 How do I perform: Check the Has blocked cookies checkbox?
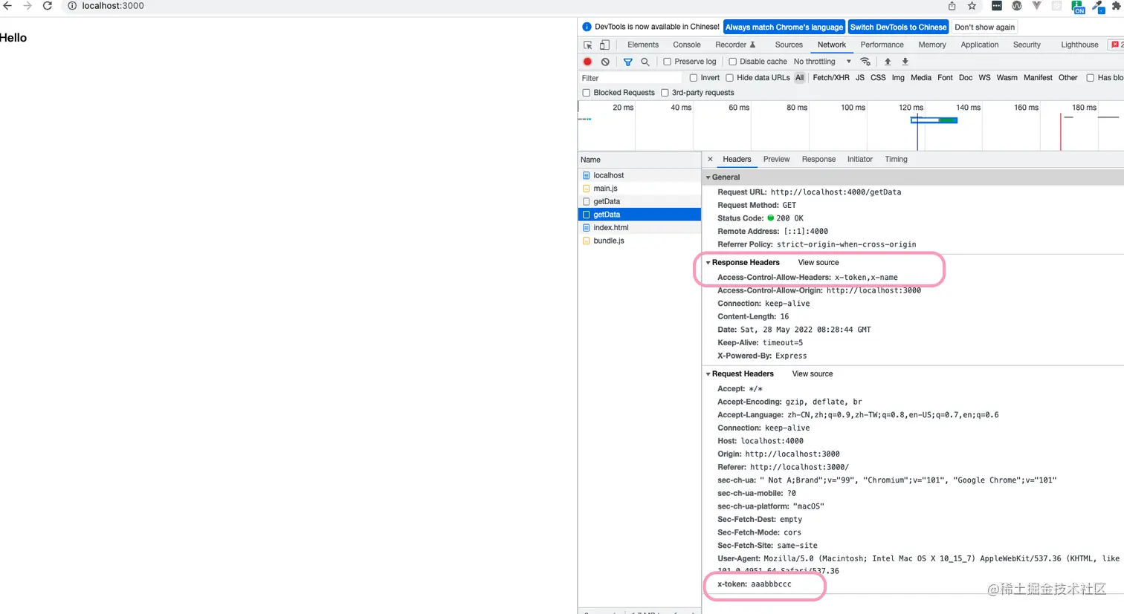[x=1091, y=78]
